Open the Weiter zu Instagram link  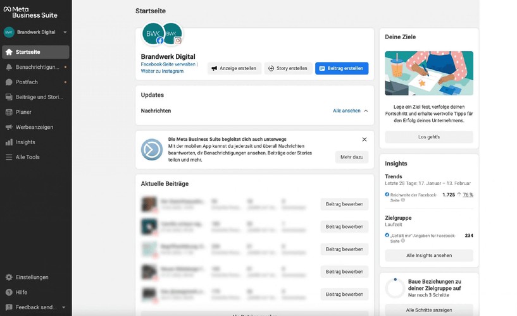(162, 71)
